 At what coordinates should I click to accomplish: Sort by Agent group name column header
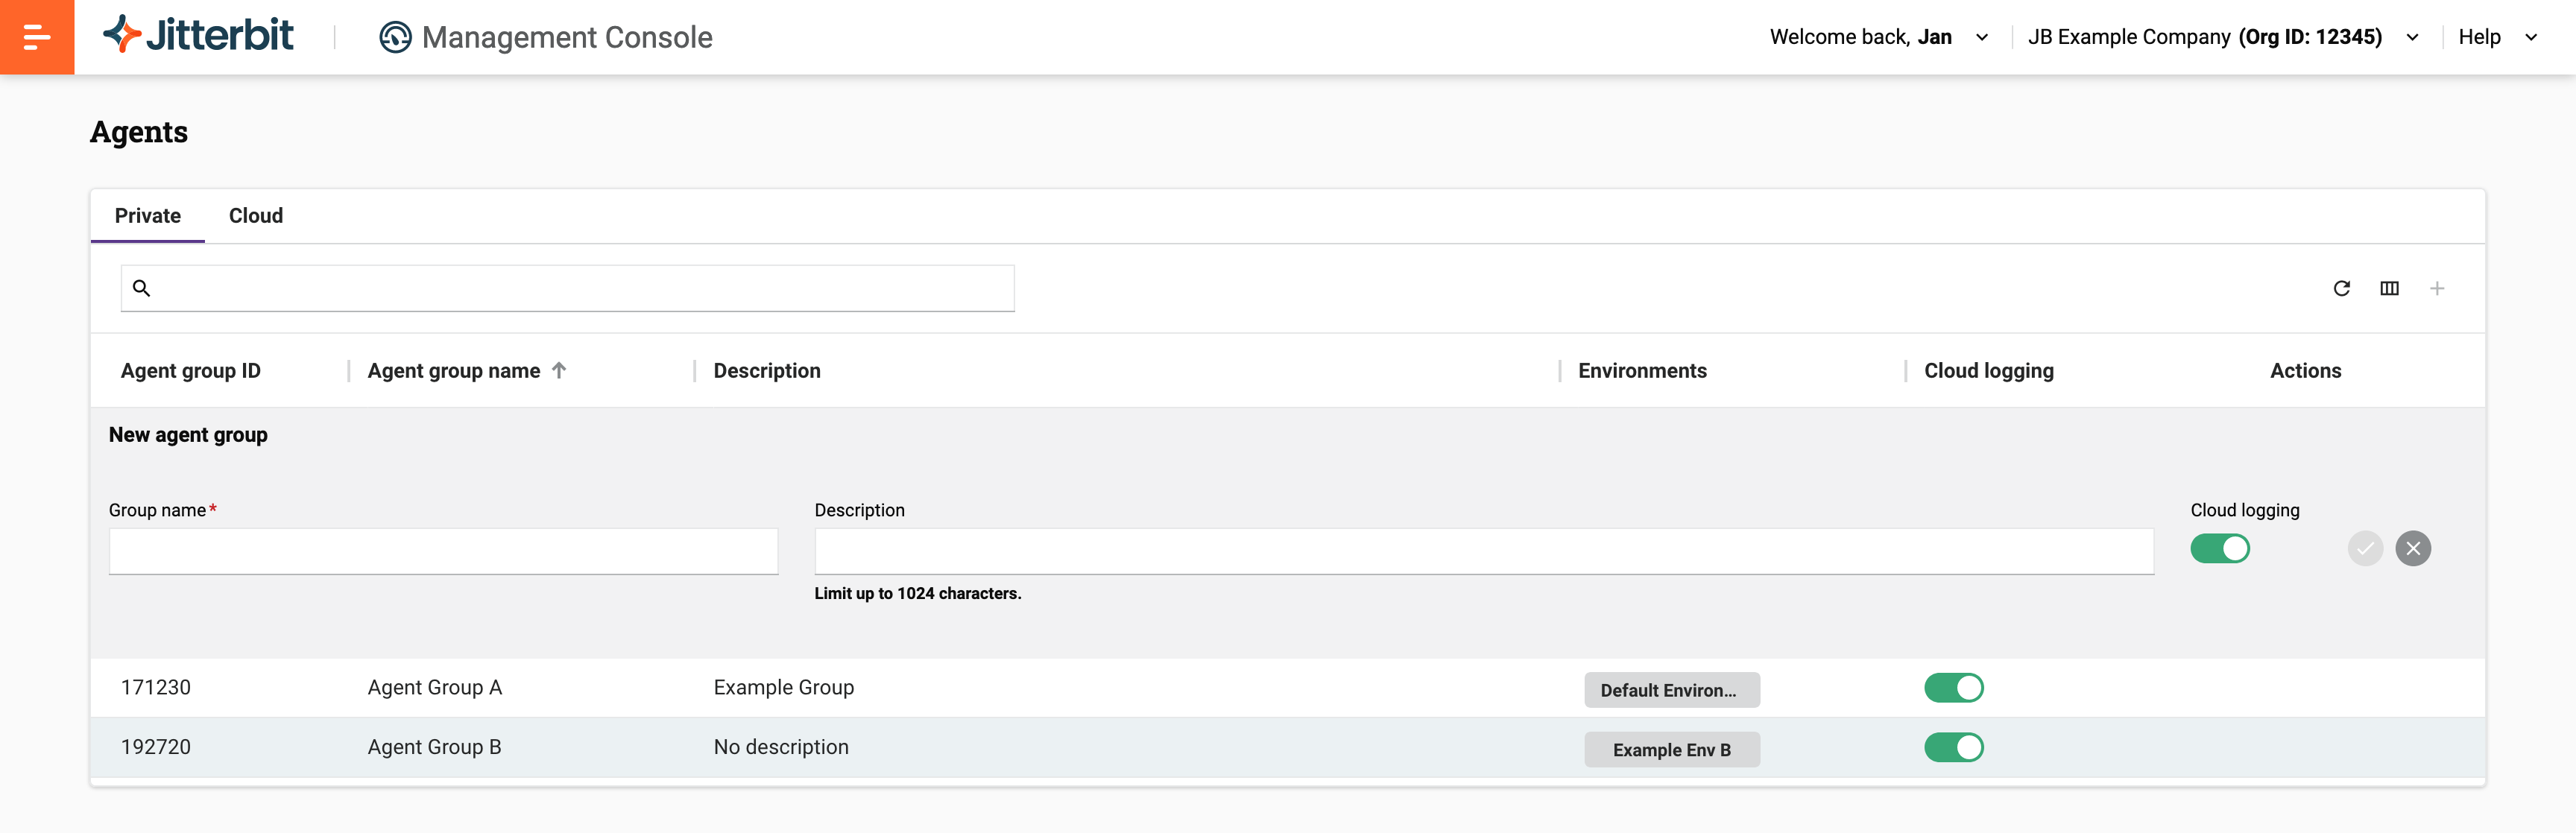(454, 371)
